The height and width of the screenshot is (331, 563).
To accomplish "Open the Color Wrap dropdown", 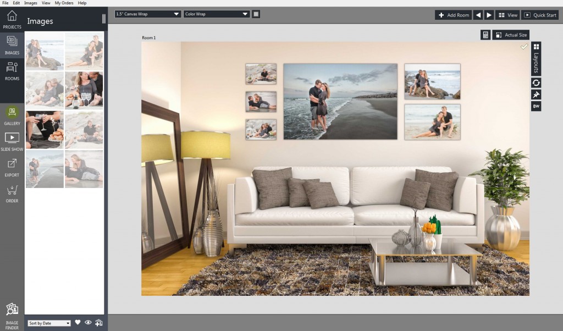I will click(x=216, y=14).
